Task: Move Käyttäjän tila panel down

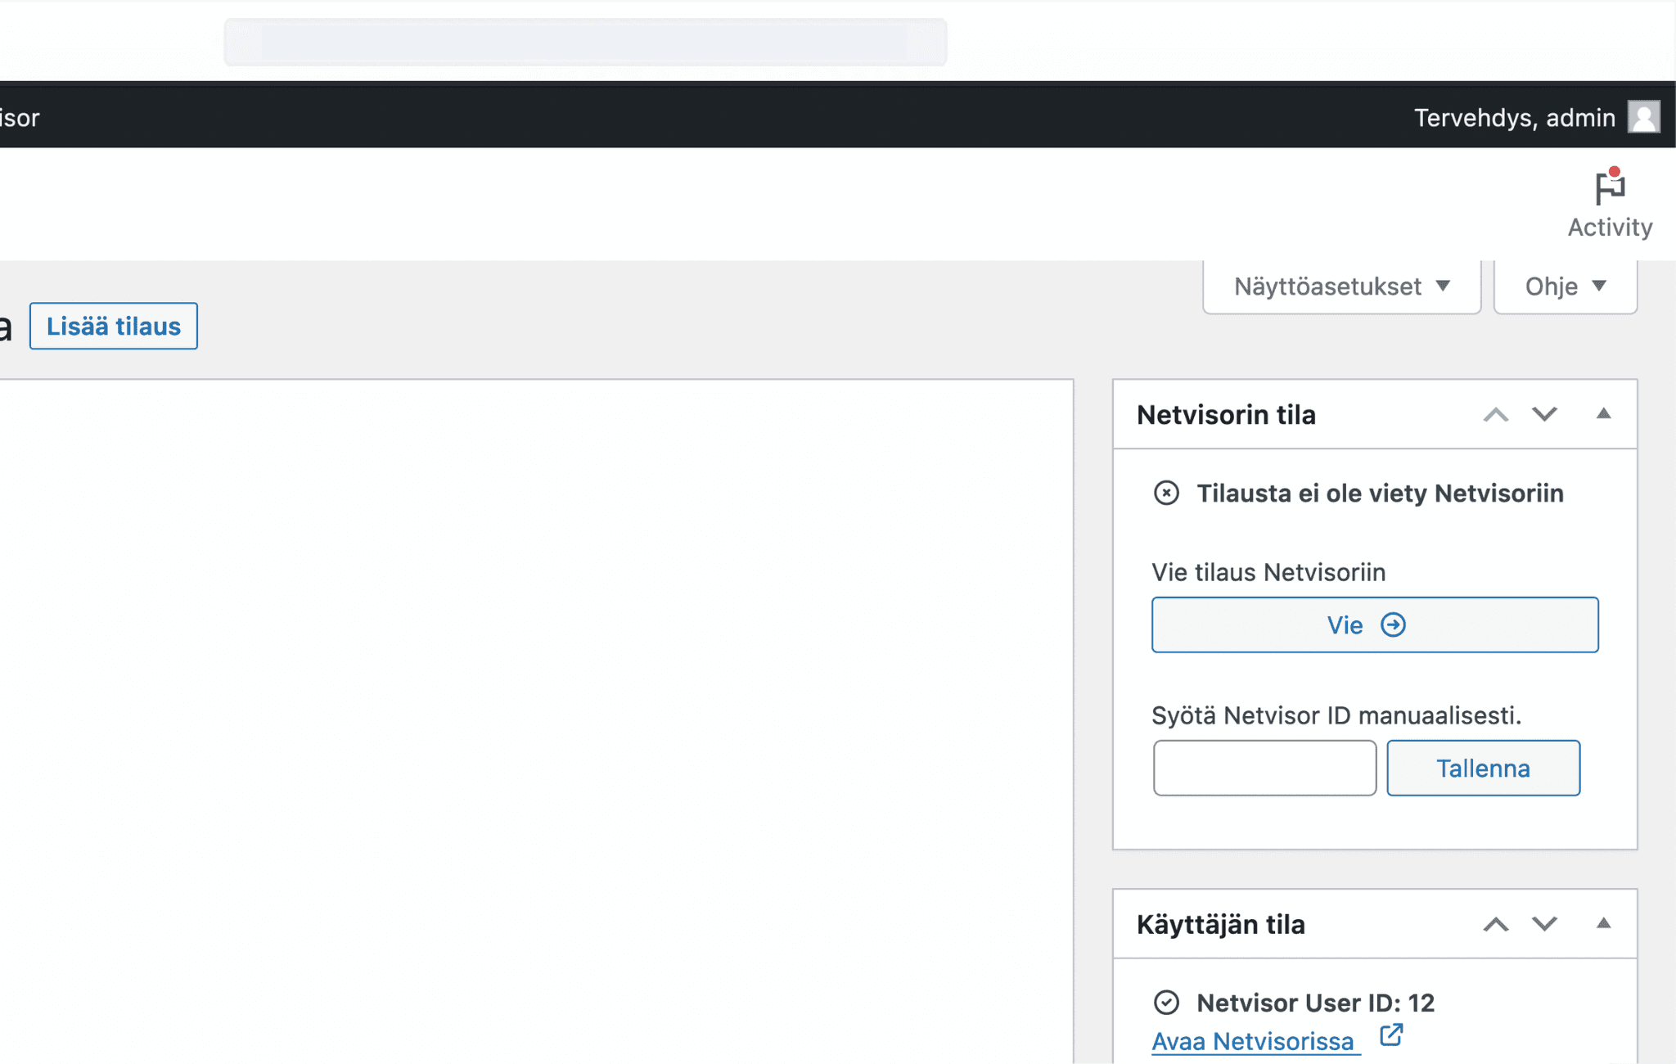Action: coord(1544,925)
